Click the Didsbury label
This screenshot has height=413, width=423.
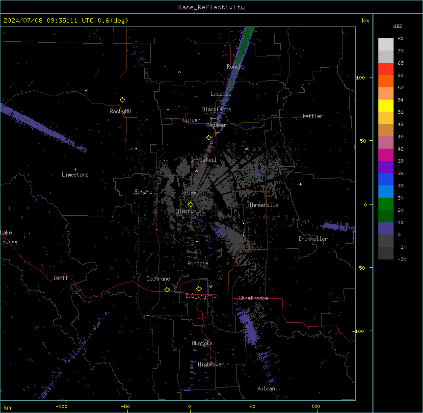click(187, 211)
